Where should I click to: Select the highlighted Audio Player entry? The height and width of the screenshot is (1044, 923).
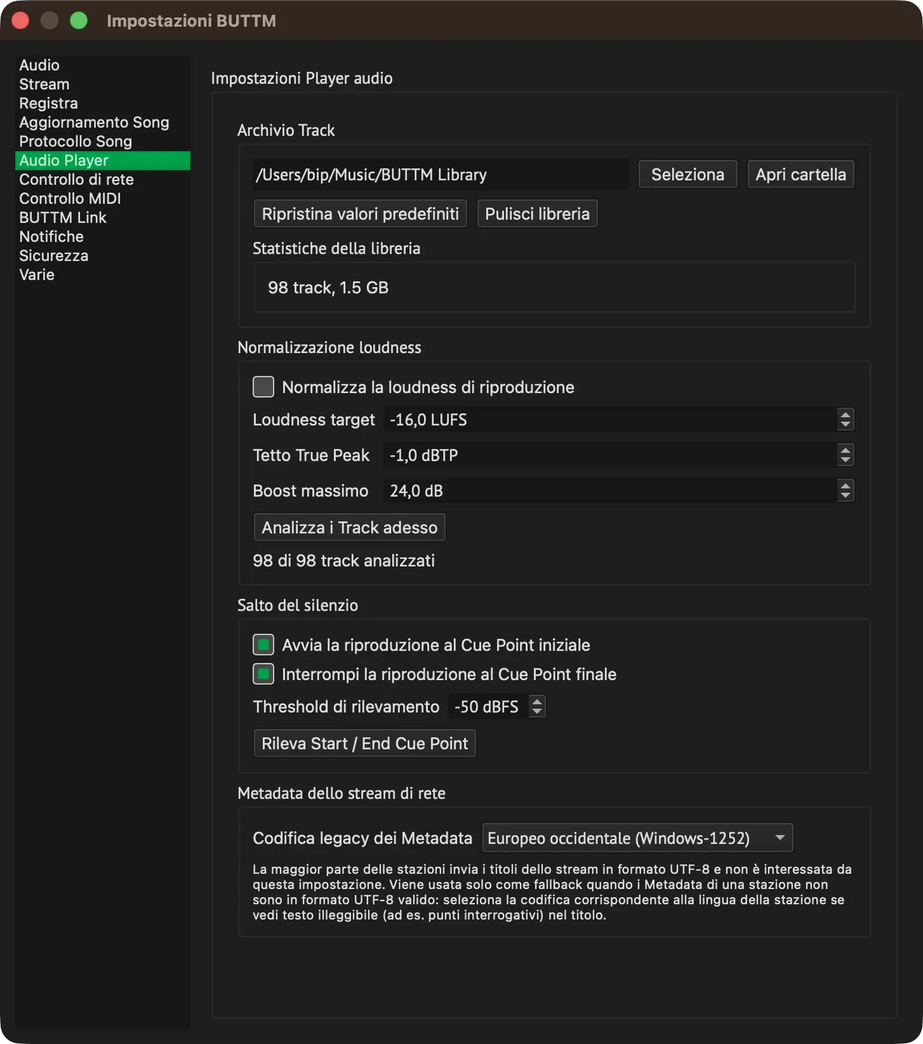102,161
